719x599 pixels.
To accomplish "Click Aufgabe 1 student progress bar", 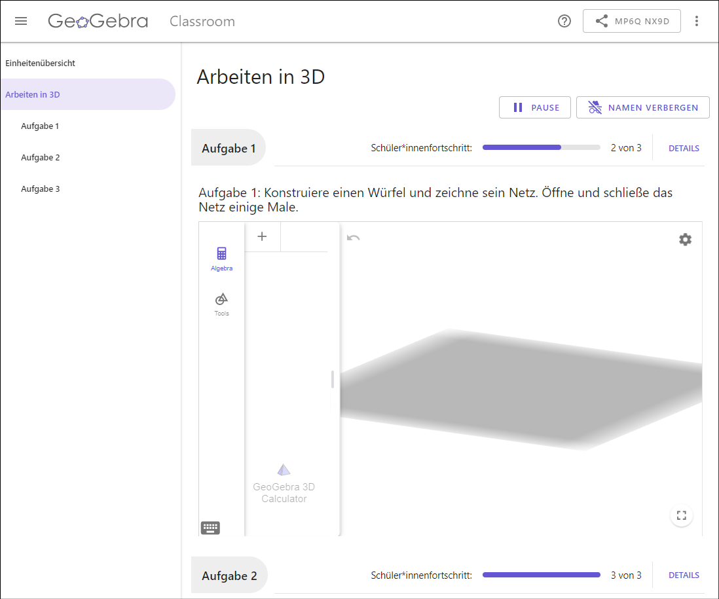I will [x=541, y=147].
